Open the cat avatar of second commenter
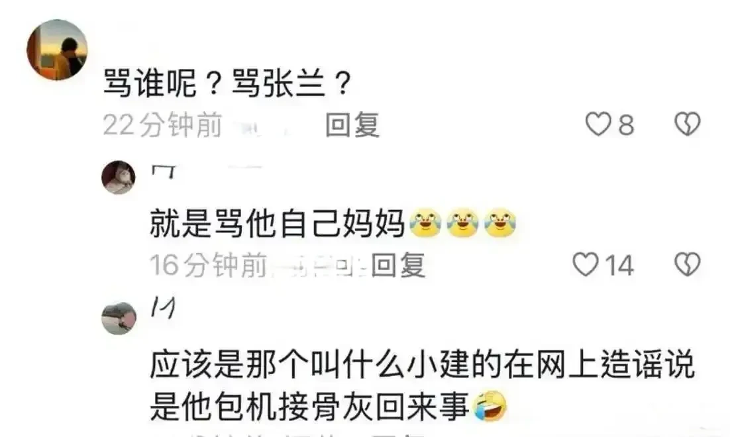This screenshot has width=730, height=437. click(119, 177)
